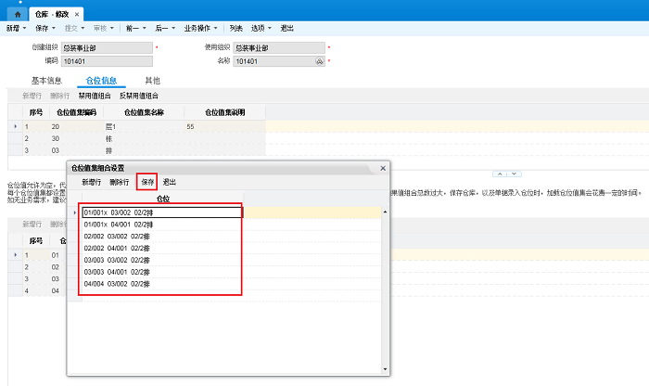Switch to the 其他 tab

click(x=152, y=81)
